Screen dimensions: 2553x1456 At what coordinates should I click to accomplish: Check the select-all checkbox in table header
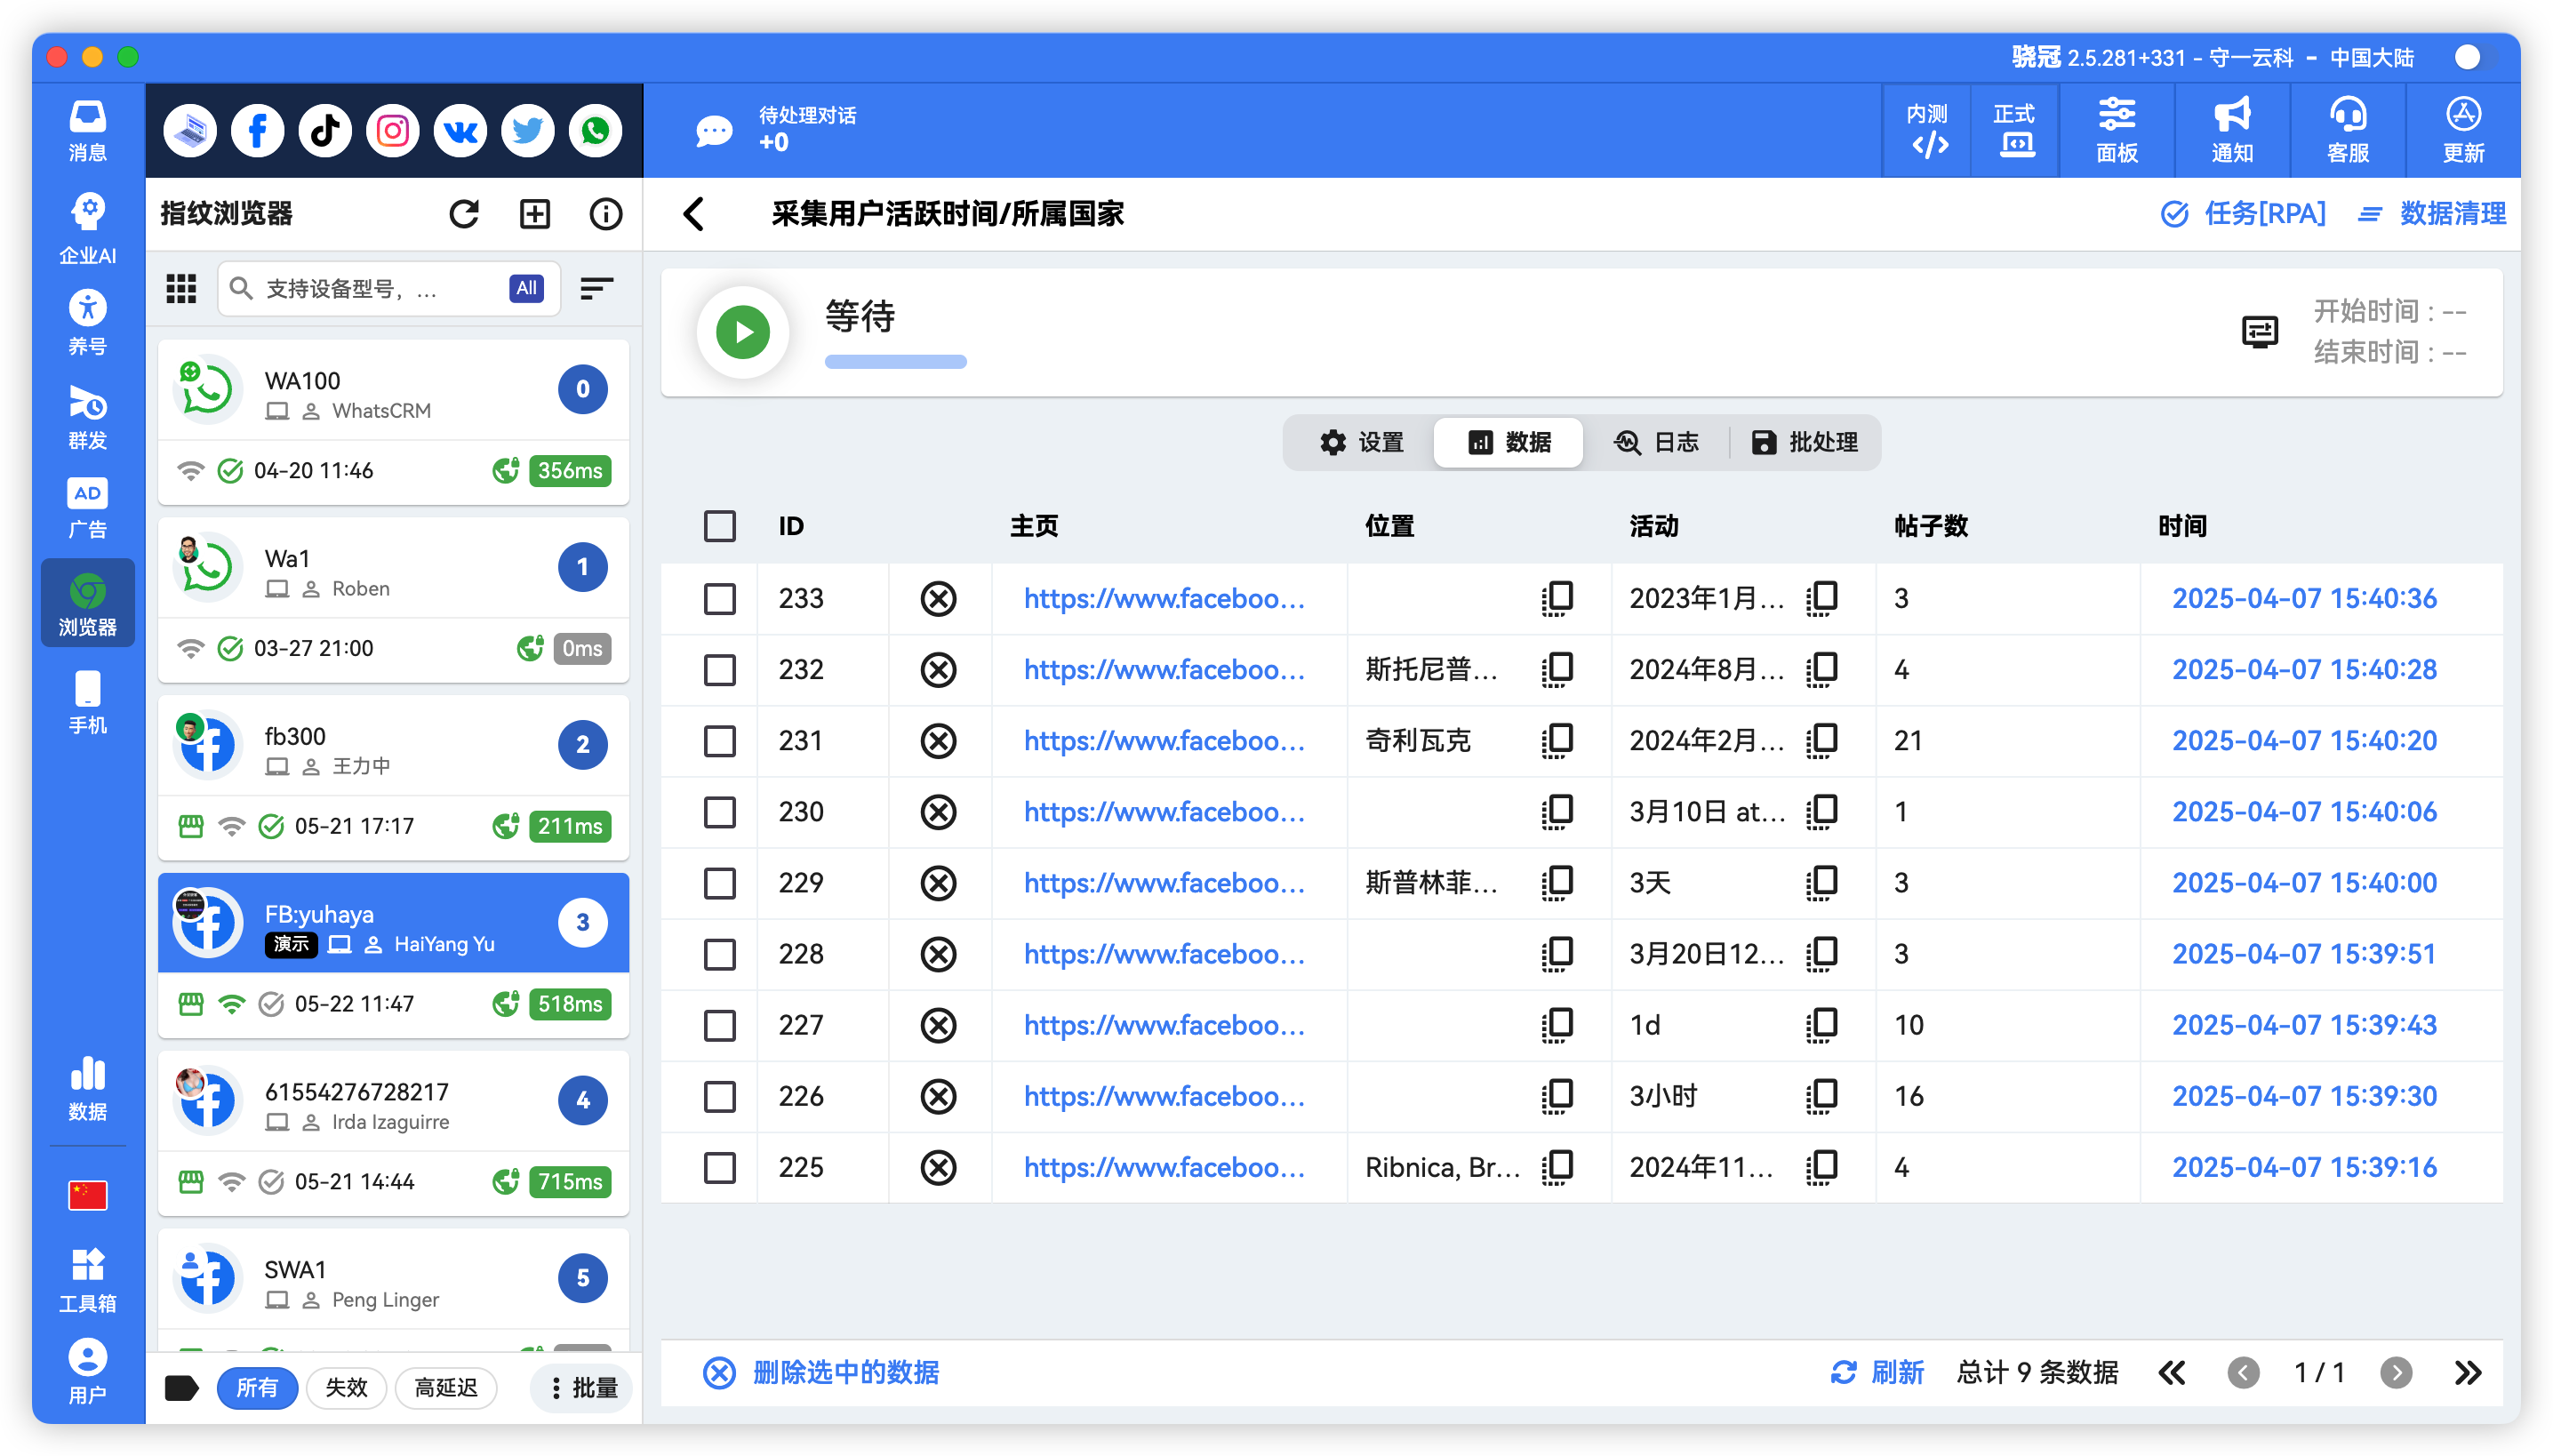click(x=719, y=525)
